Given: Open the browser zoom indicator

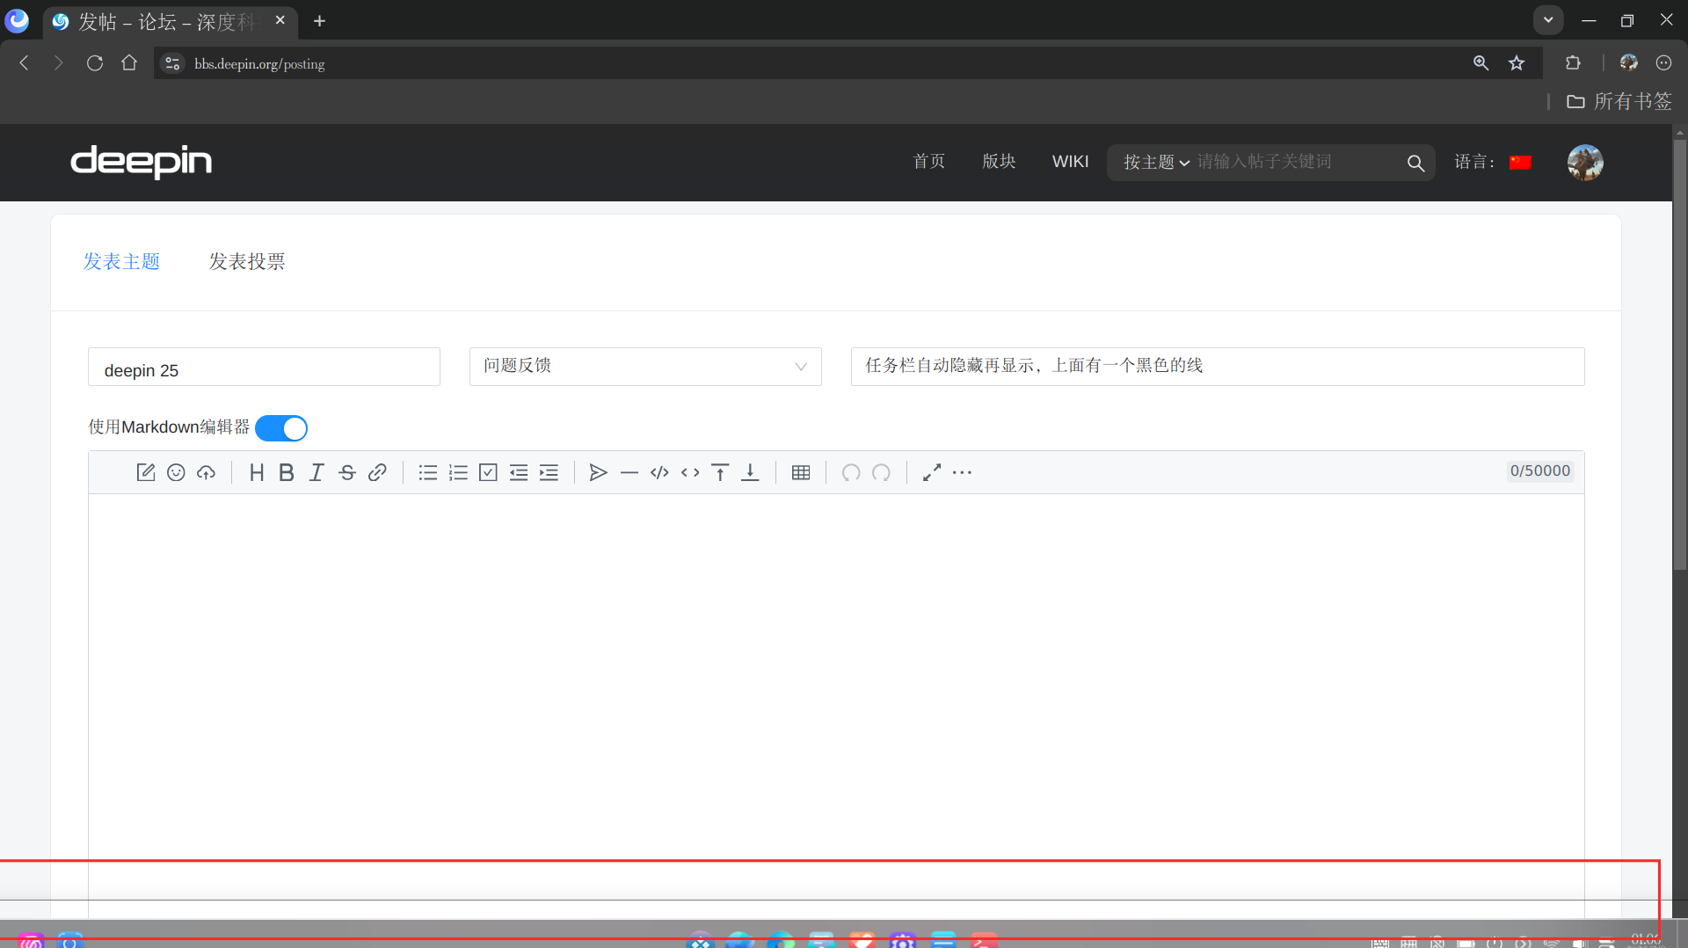Looking at the screenshot, I should 1481,62.
